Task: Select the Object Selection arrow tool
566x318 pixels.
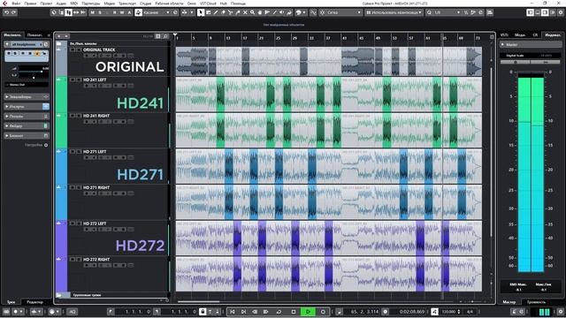Action: point(201,12)
